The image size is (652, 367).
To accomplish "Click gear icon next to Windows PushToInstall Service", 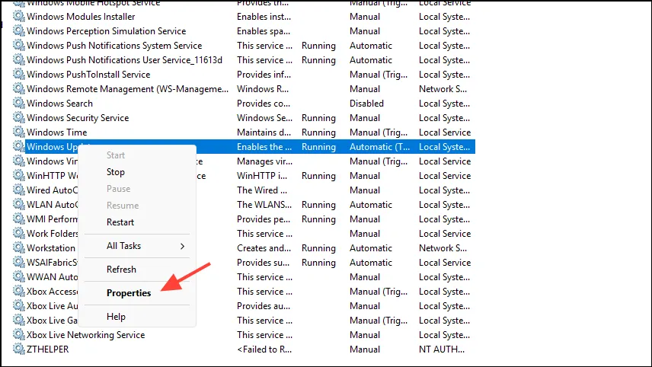I will pos(19,75).
